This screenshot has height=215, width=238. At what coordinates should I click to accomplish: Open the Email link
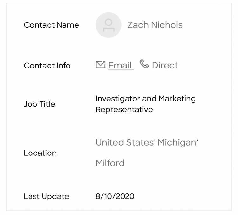point(121,65)
